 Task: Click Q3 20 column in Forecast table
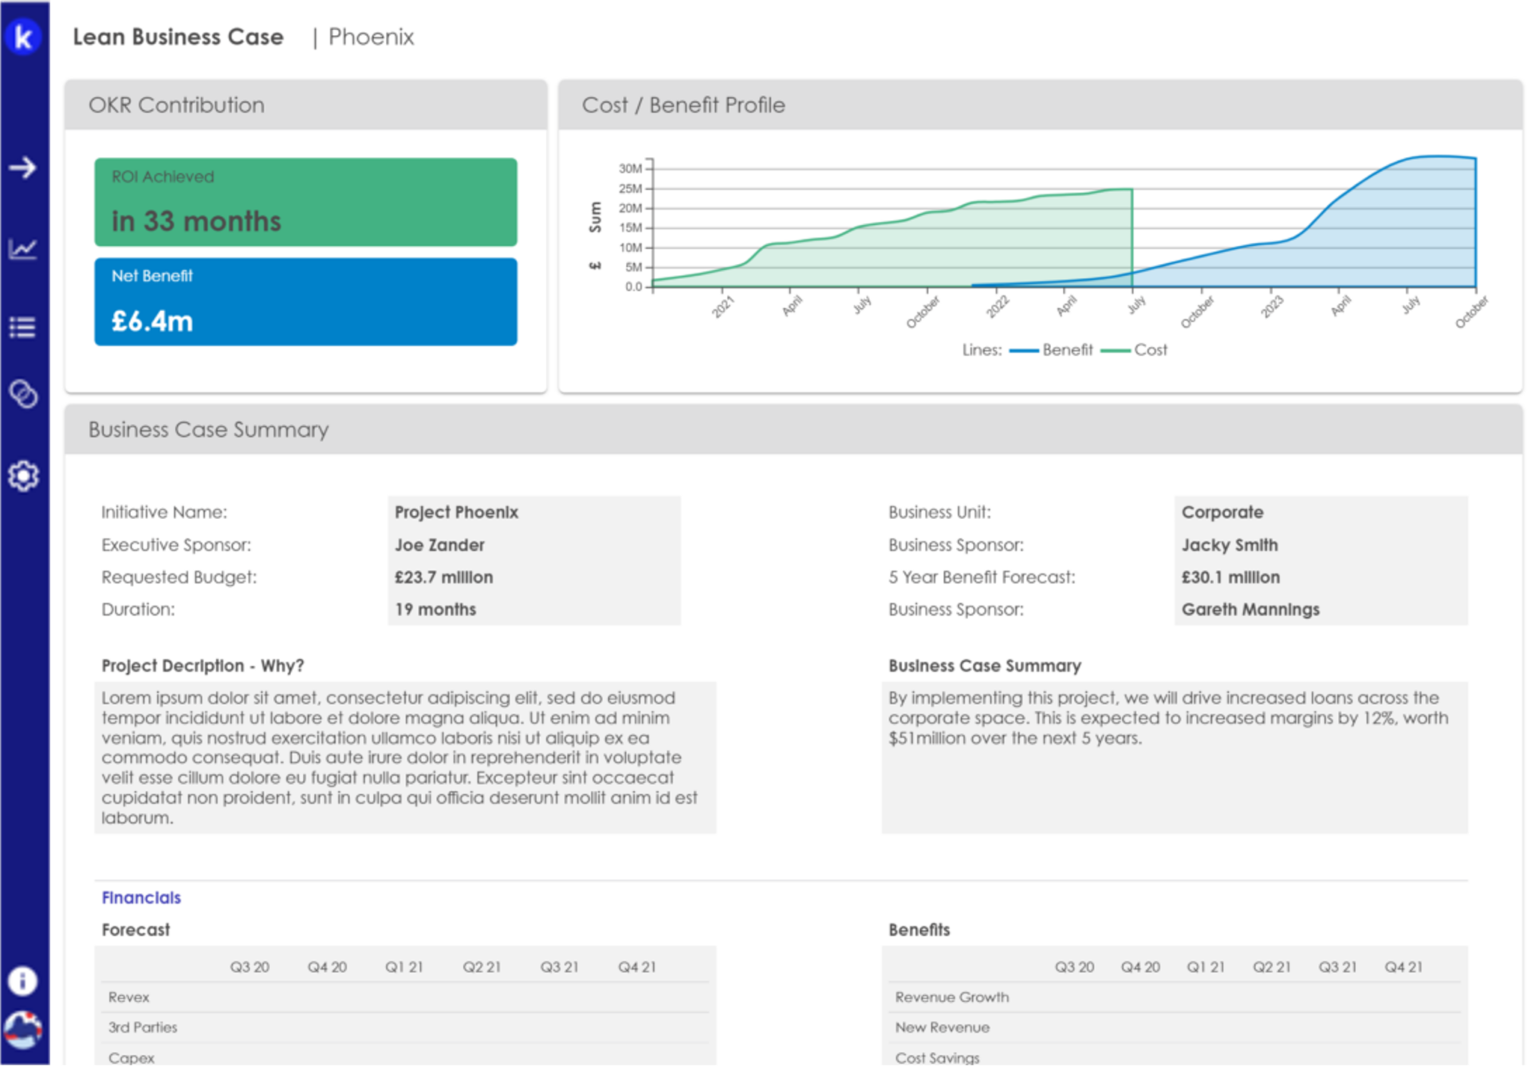(x=250, y=968)
